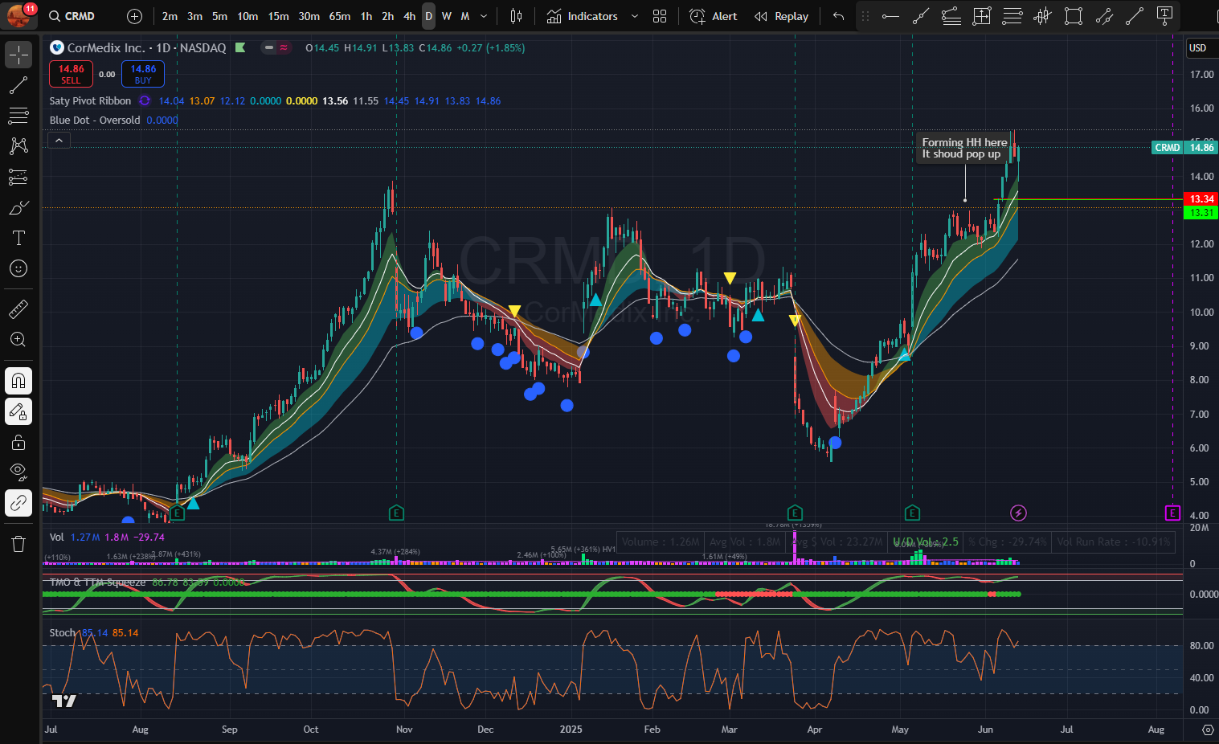Viewport: 1219px width, 744px height.
Task: Open the emoji icons tool
Action: coord(18,268)
